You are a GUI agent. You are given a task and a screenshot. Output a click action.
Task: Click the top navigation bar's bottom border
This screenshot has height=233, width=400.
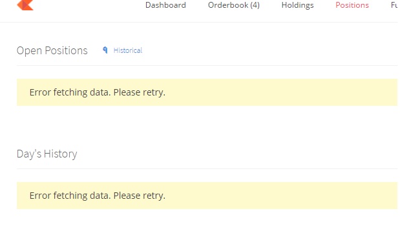[199, 22]
